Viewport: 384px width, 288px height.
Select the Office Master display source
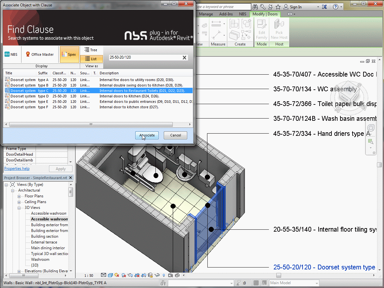pos(40,54)
